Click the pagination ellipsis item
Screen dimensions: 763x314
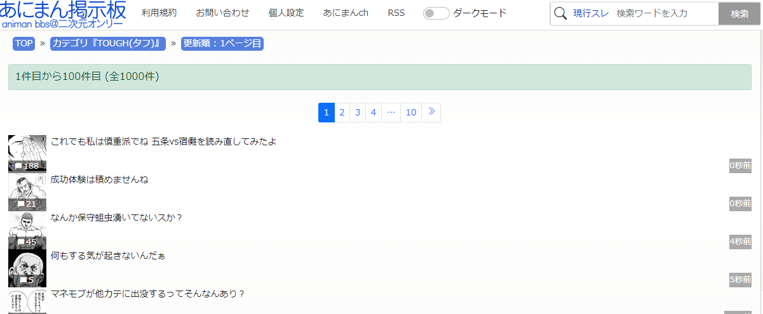391,112
